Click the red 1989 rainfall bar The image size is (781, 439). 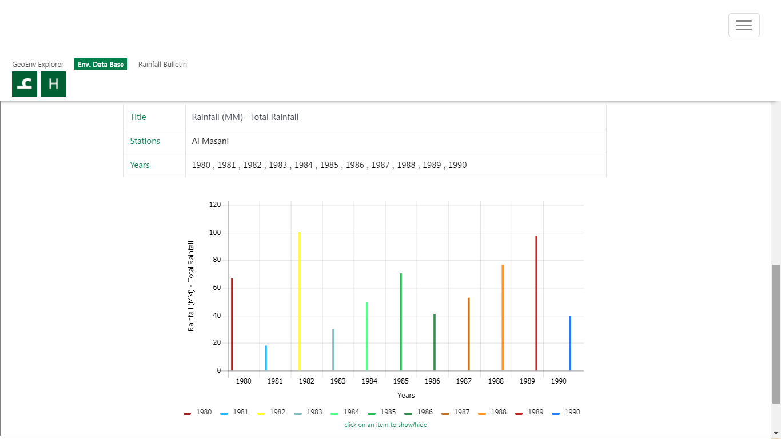pyautogui.click(x=536, y=303)
